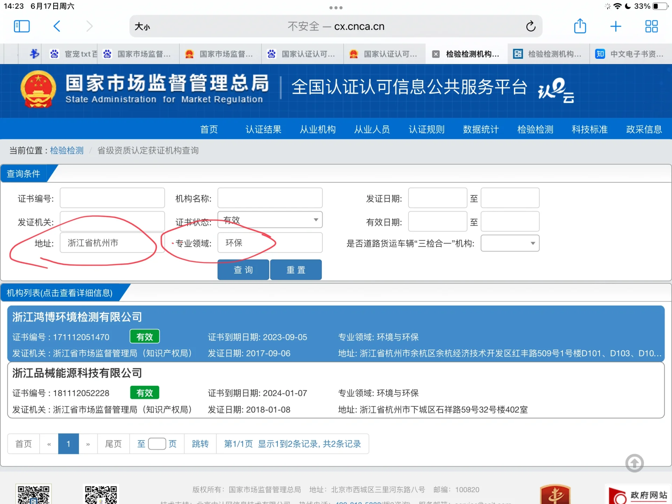Screen dimensions: 672x504
Task: Tap the 大小 text size button
Action: [x=142, y=27]
